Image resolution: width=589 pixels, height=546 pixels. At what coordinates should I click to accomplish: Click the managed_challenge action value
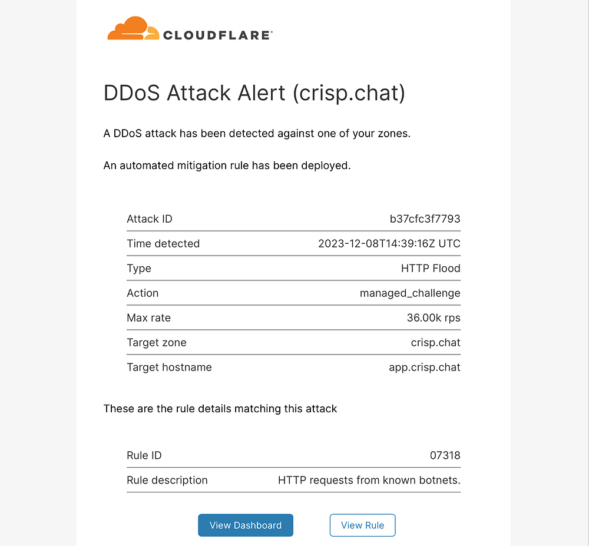(410, 293)
